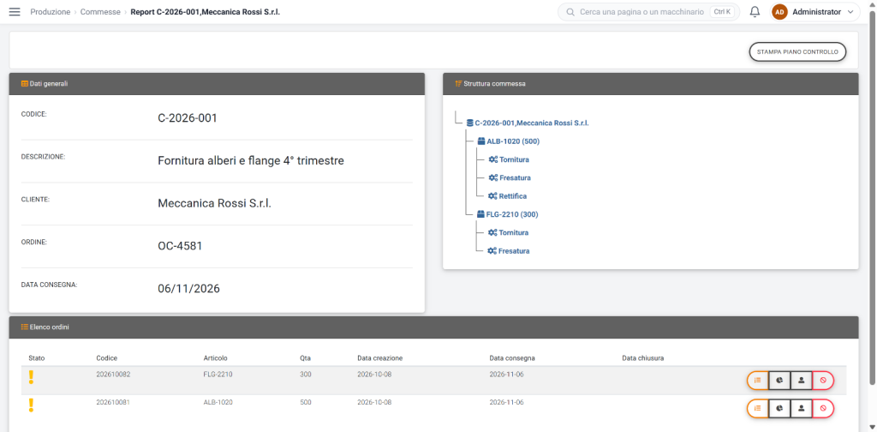Open operations list for order 202610081
This screenshot has width=877, height=432.
(758, 409)
